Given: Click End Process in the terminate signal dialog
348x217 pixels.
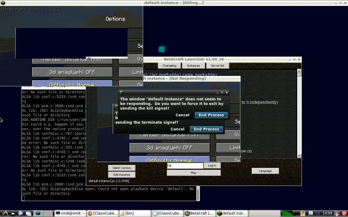Looking at the screenshot, I should (206, 129).
